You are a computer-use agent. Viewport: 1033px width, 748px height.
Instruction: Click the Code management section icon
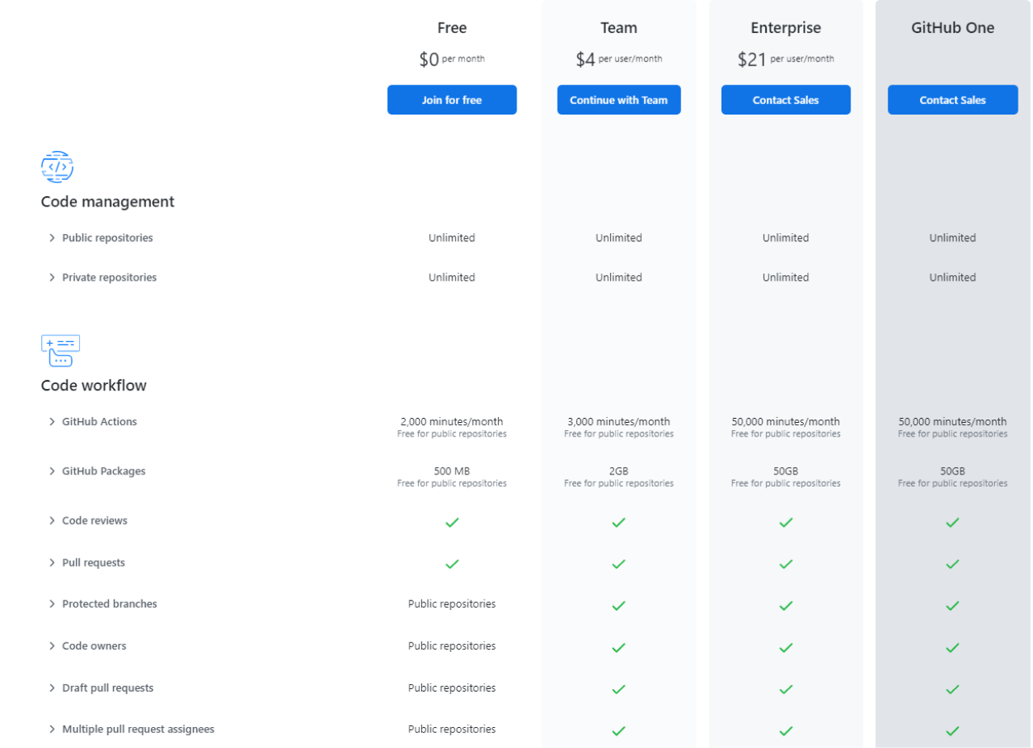point(57,167)
